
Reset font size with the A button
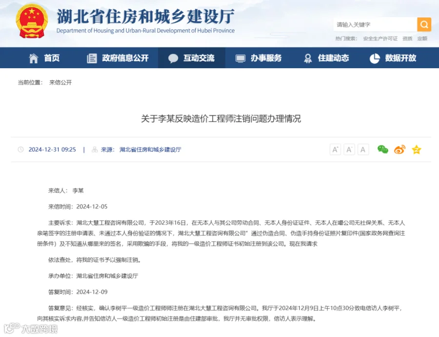click(x=362, y=150)
